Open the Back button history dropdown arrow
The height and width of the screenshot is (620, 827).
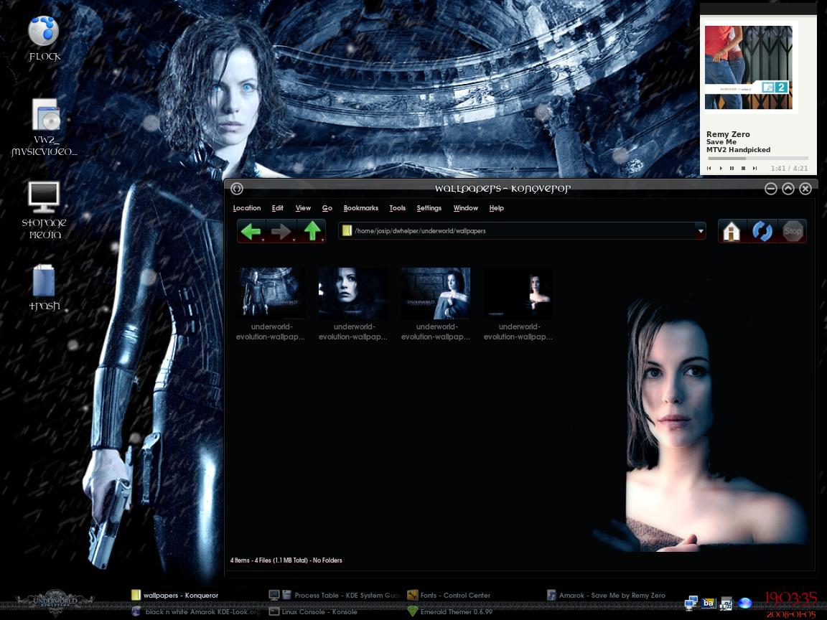click(x=263, y=240)
